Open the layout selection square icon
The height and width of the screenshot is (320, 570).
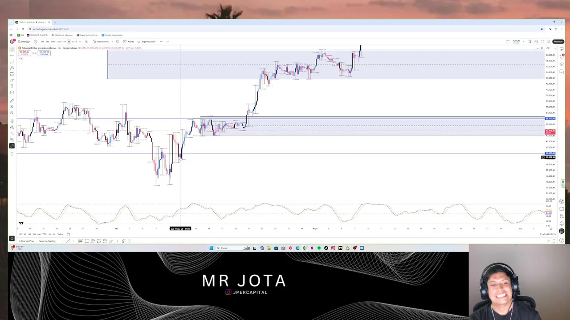point(508,41)
